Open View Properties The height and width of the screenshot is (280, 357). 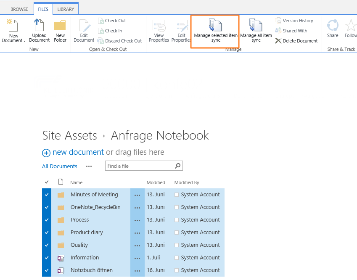click(159, 31)
